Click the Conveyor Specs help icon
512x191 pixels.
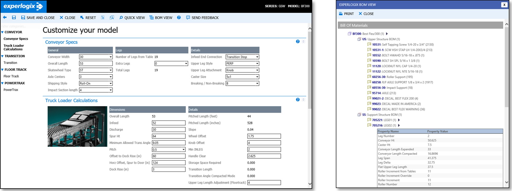click(298, 41)
